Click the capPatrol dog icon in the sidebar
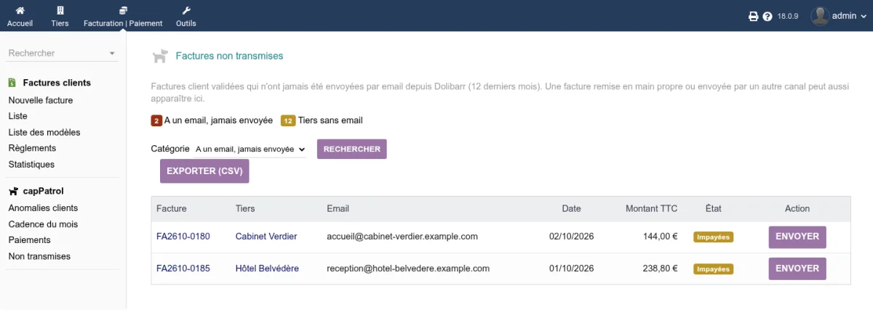 click(x=13, y=192)
